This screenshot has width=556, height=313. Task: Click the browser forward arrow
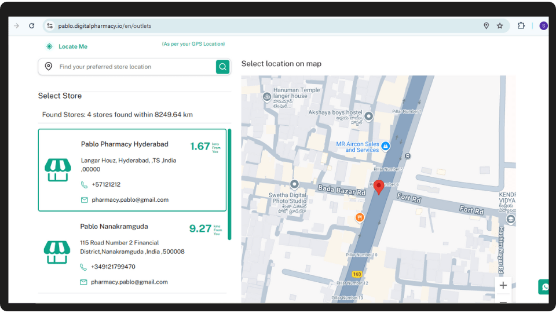pyautogui.click(x=16, y=26)
